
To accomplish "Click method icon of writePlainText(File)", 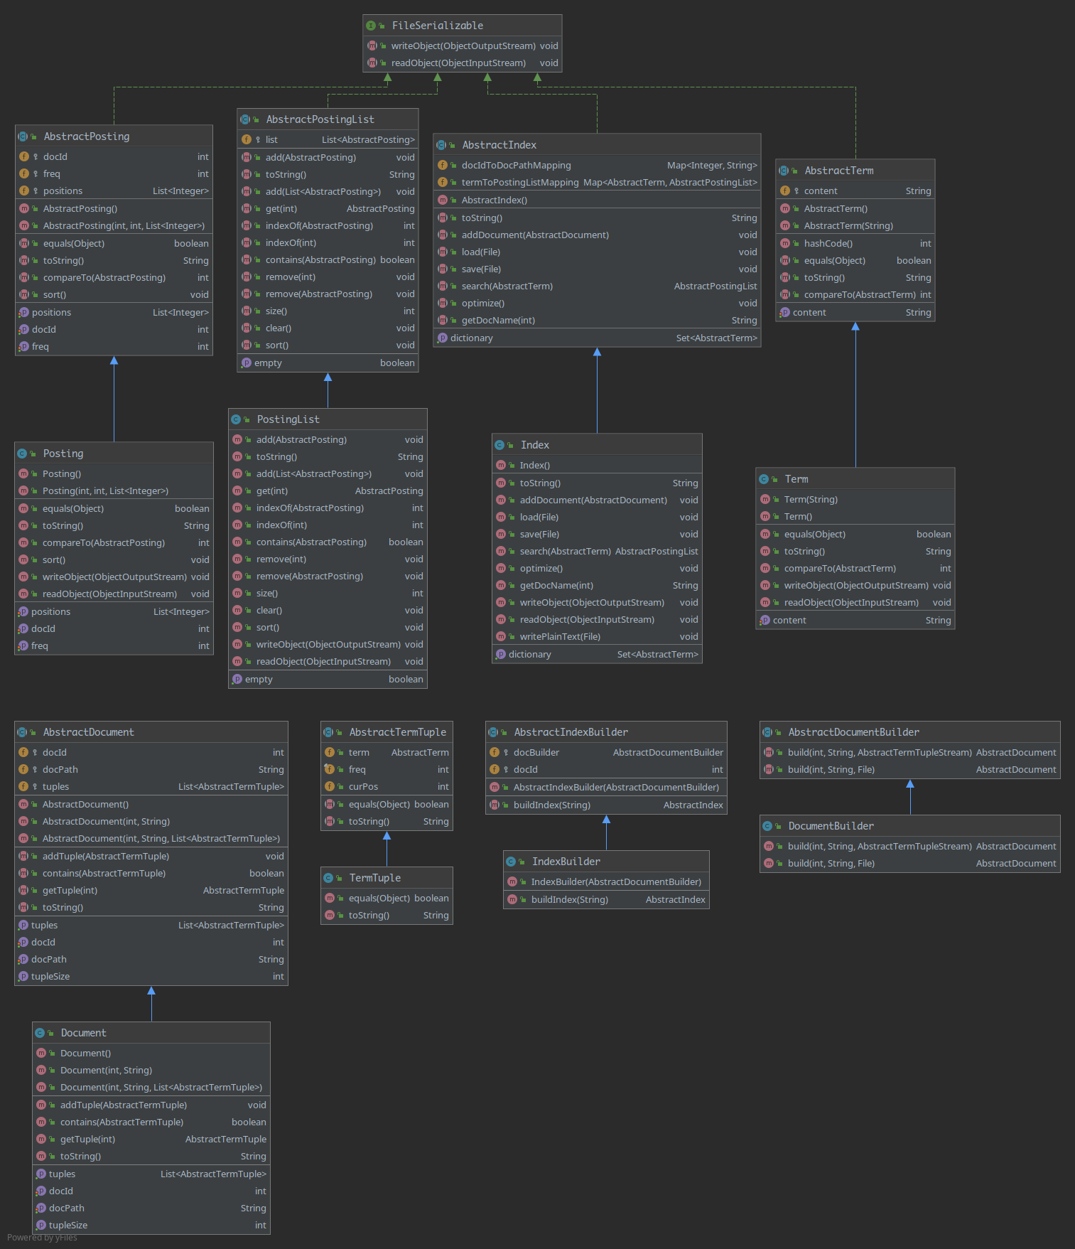I will click(501, 636).
